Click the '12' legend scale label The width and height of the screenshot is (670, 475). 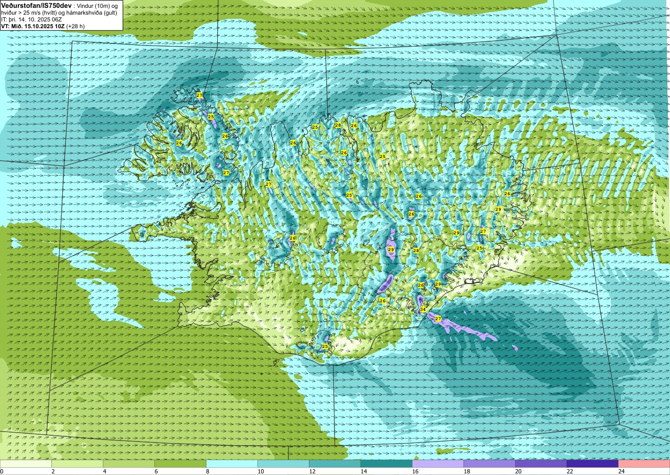(312, 471)
